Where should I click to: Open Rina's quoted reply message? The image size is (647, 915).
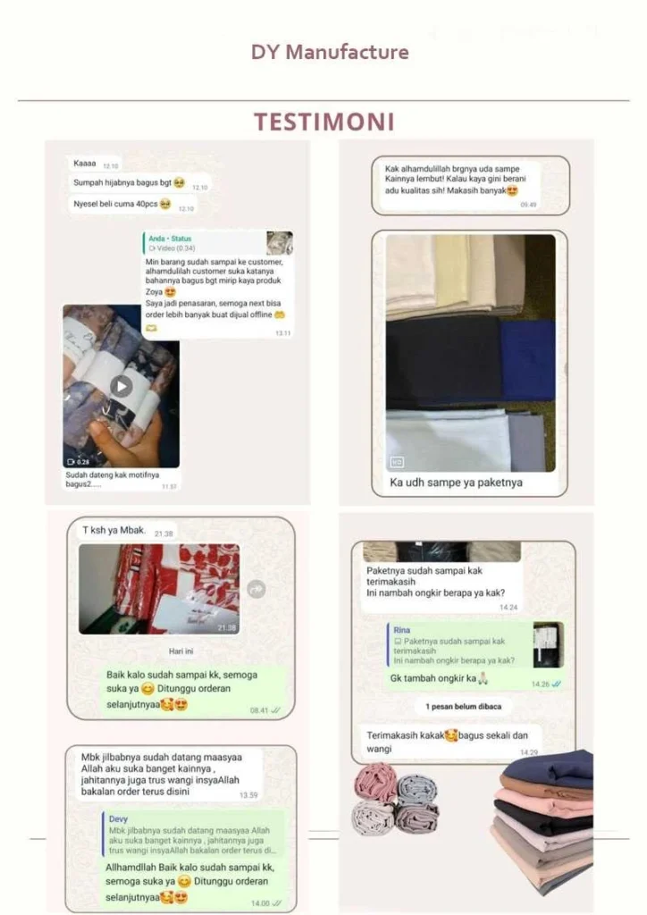point(460,645)
